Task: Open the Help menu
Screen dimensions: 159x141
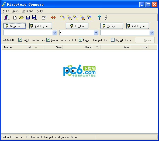Action: (x=40, y=11)
